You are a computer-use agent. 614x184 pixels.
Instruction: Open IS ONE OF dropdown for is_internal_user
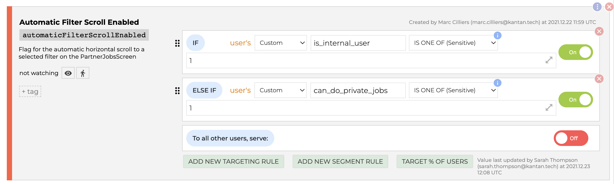pyautogui.click(x=453, y=43)
